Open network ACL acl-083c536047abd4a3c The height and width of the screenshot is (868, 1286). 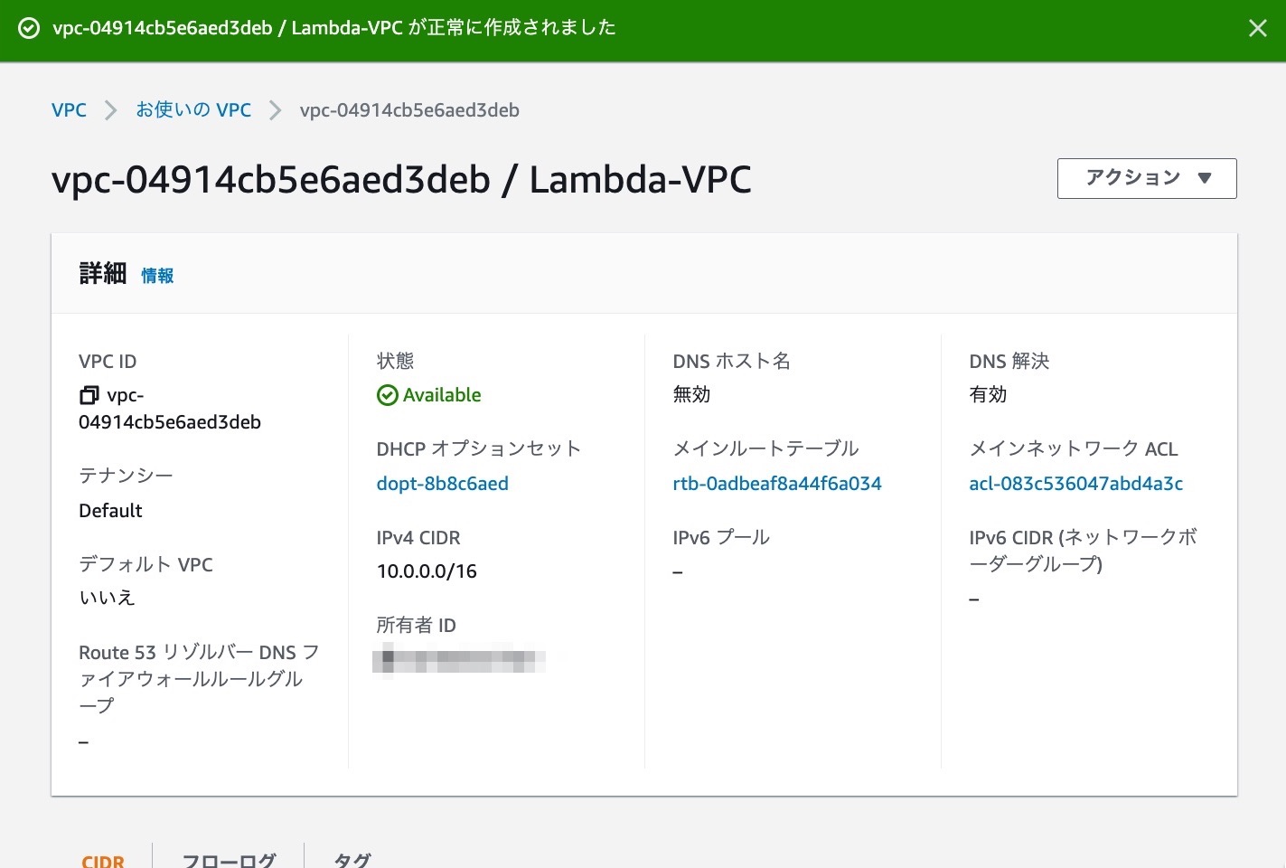tap(1075, 484)
